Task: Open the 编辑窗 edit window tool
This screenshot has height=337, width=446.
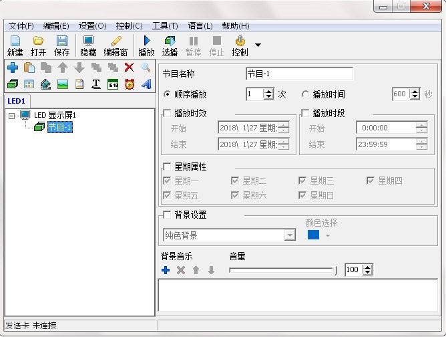Action: [116, 45]
